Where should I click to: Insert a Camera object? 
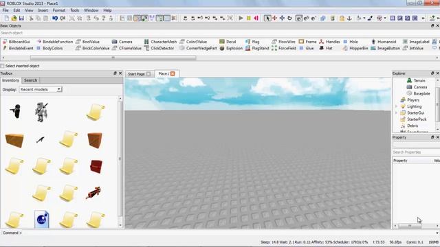[x=122, y=42]
